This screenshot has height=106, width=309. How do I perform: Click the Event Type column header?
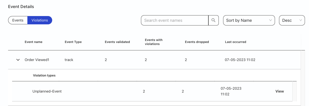point(73,42)
